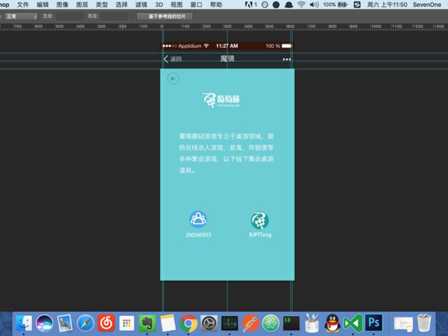Click the clock 周六 上午11:50
This screenshot has height=336, width=448.
point(387,4)
